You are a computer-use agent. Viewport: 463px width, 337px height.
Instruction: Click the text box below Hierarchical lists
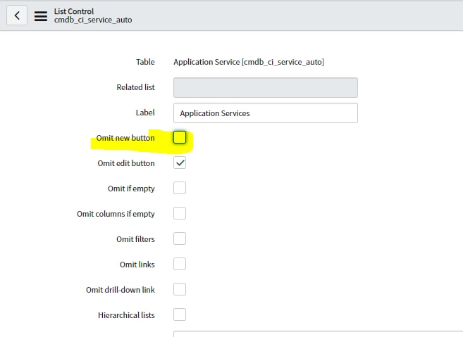pyautogui.click(x=318, y=334)
